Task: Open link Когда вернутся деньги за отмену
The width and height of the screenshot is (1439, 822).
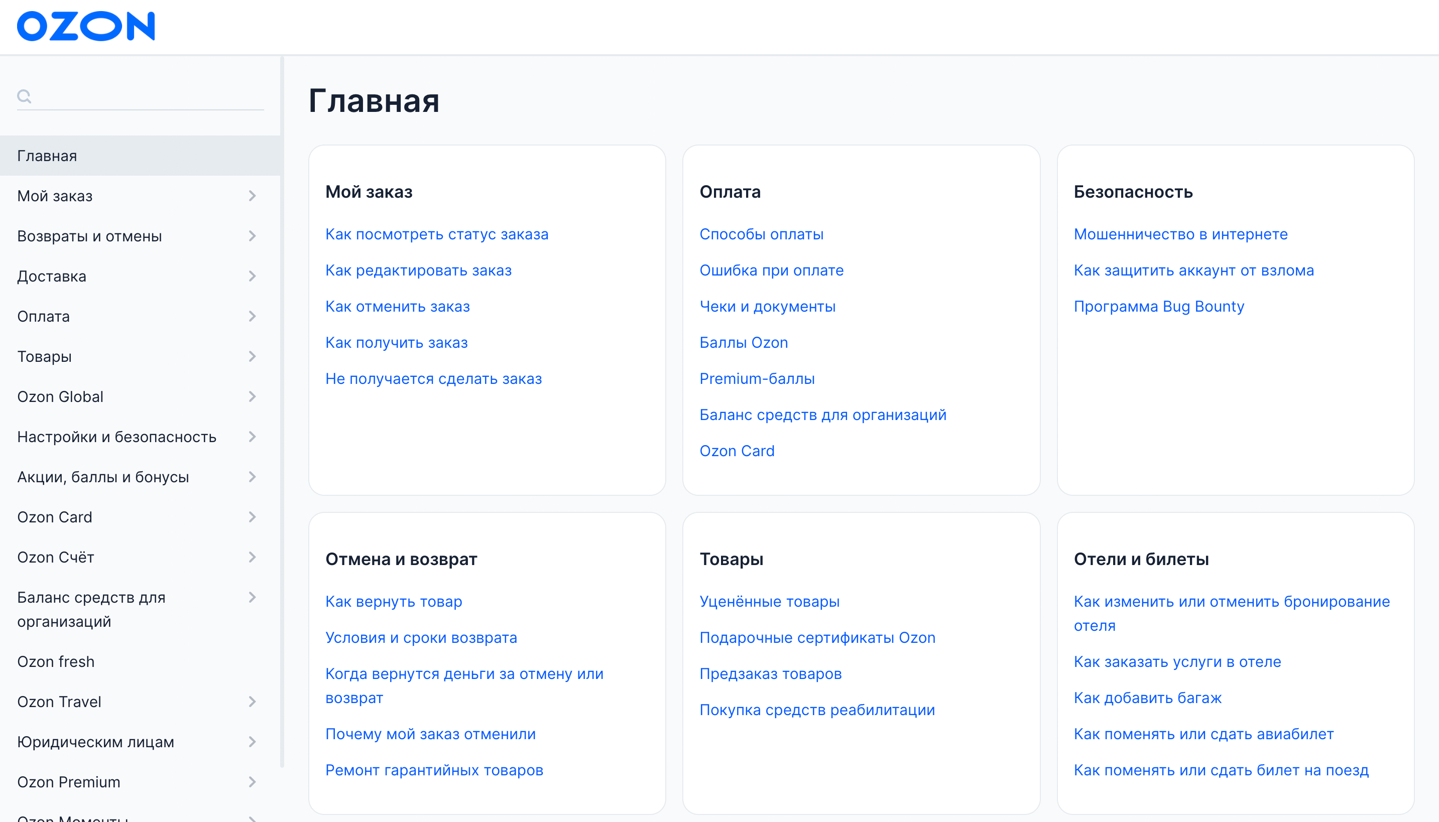Action: (x=464, y=686)
